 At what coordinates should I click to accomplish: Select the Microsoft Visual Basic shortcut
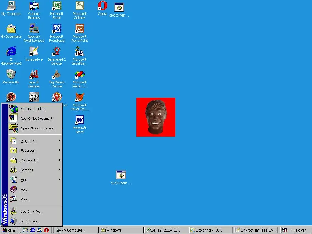click(x=80, y=56)
